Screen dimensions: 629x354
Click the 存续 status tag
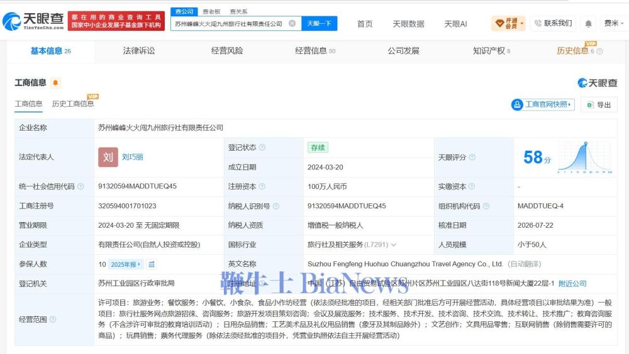318,147
